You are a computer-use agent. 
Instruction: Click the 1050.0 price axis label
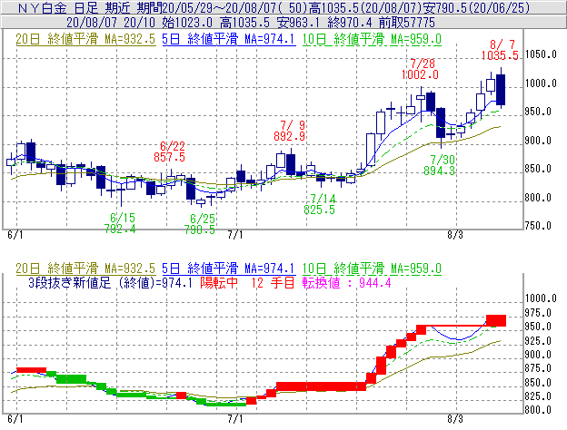(541, 54)
